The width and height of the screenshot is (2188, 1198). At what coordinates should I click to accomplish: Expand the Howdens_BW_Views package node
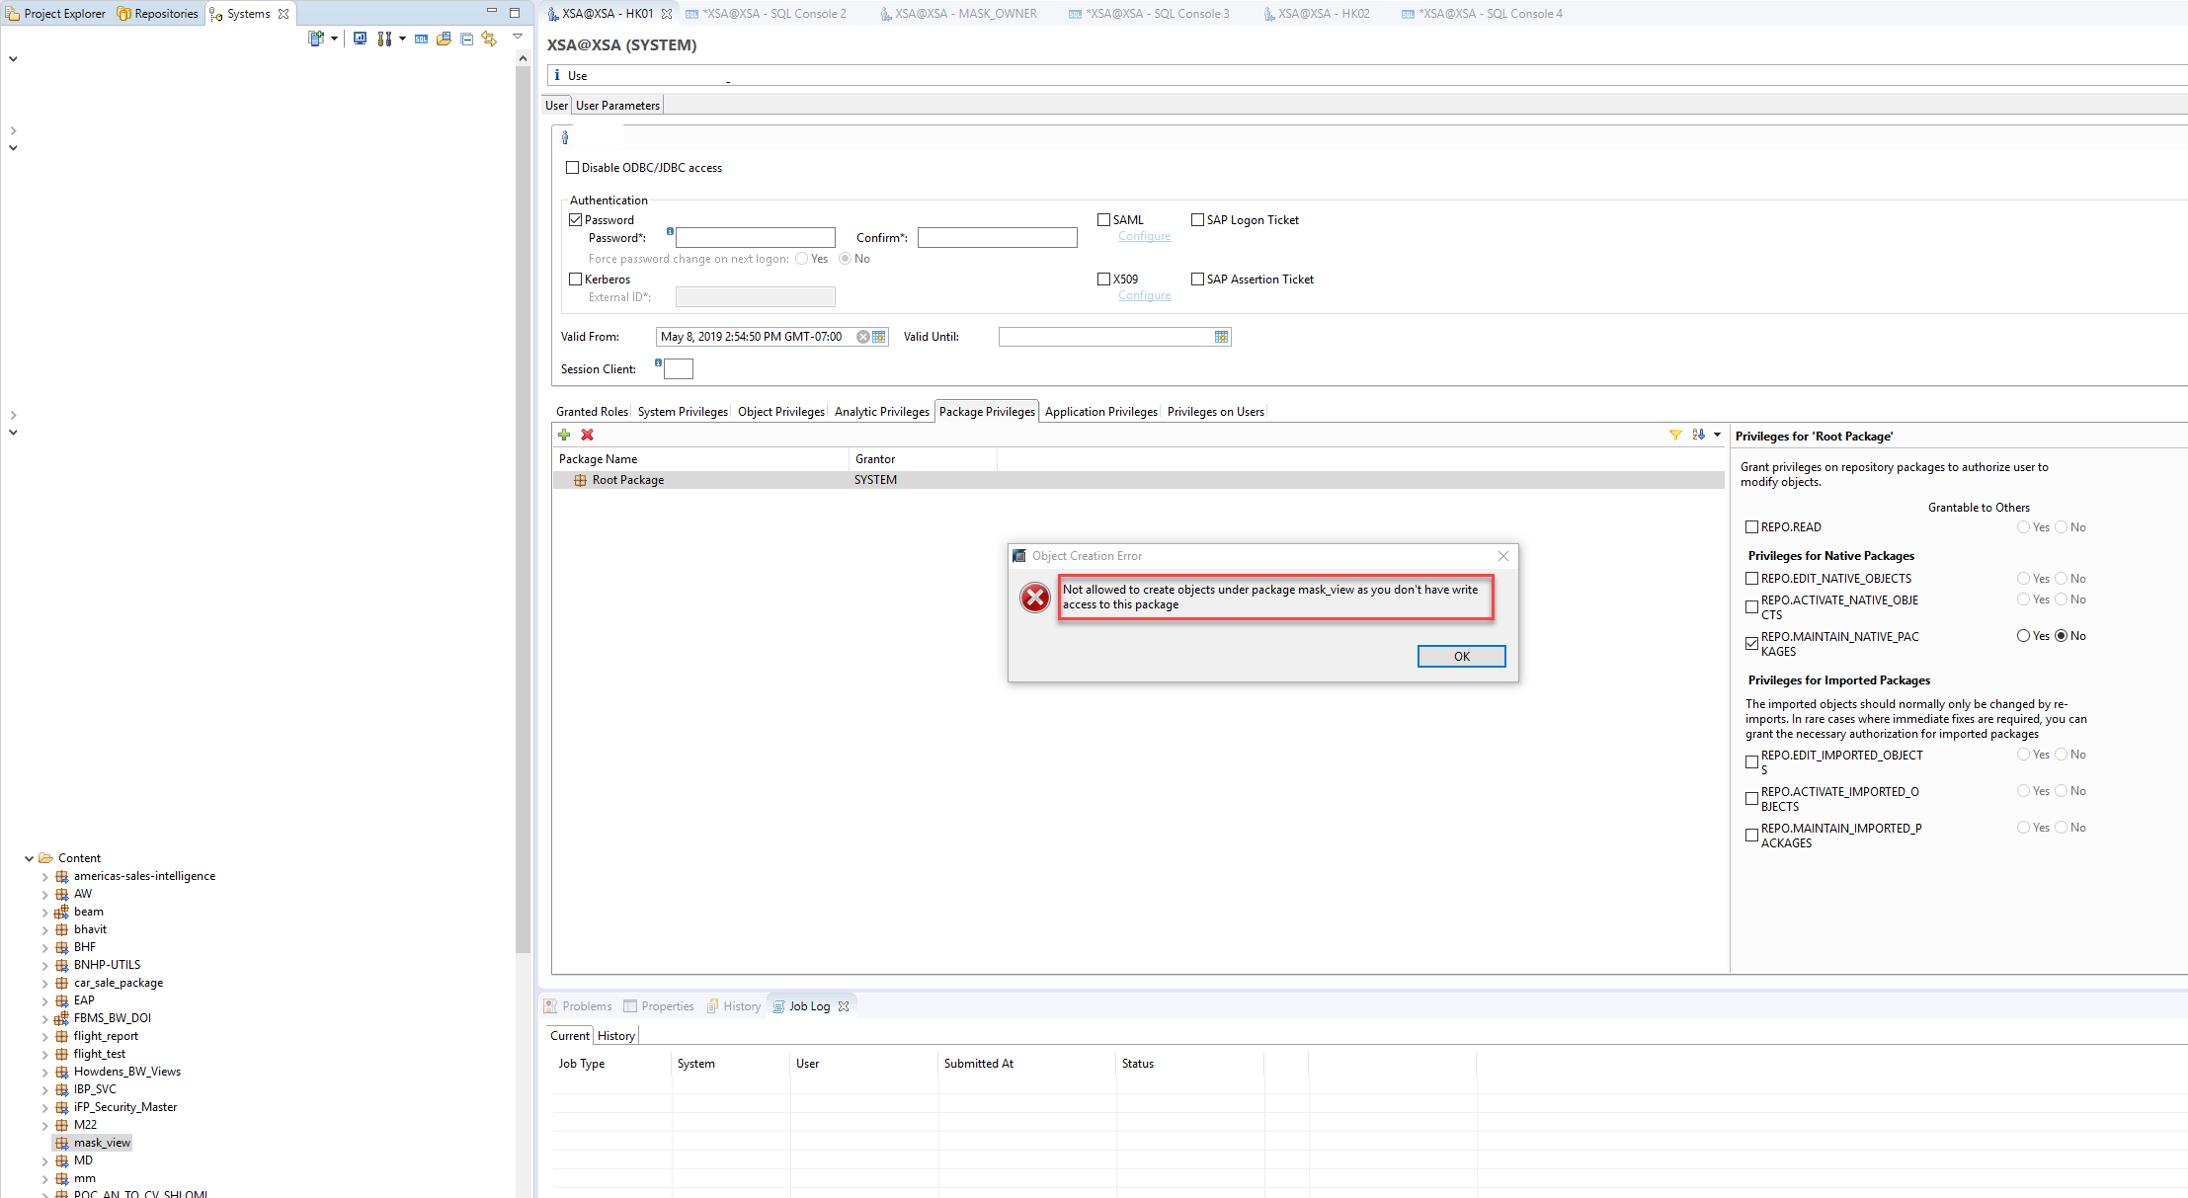click(44, 1072)
